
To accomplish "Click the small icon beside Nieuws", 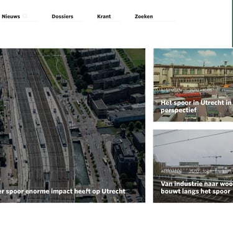I will (25, 16).
